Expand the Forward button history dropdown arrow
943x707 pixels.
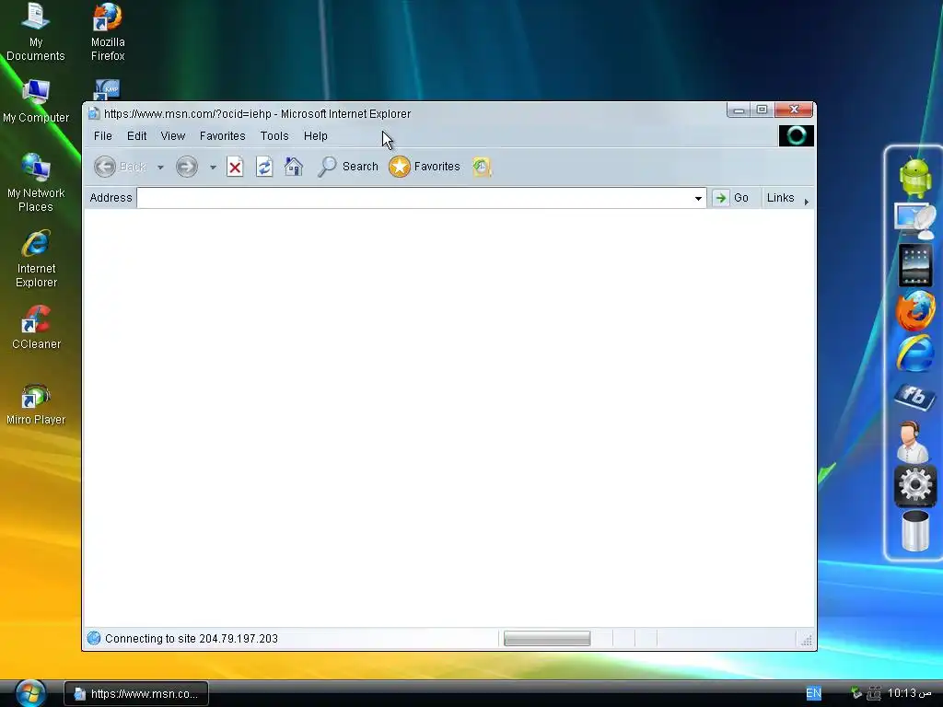point(213,168)
